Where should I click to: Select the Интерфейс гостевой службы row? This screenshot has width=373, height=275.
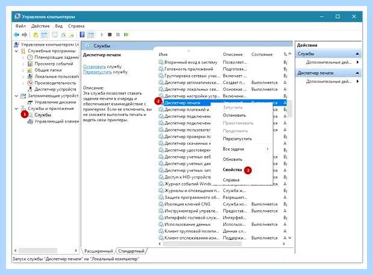[x=223, y=217]
